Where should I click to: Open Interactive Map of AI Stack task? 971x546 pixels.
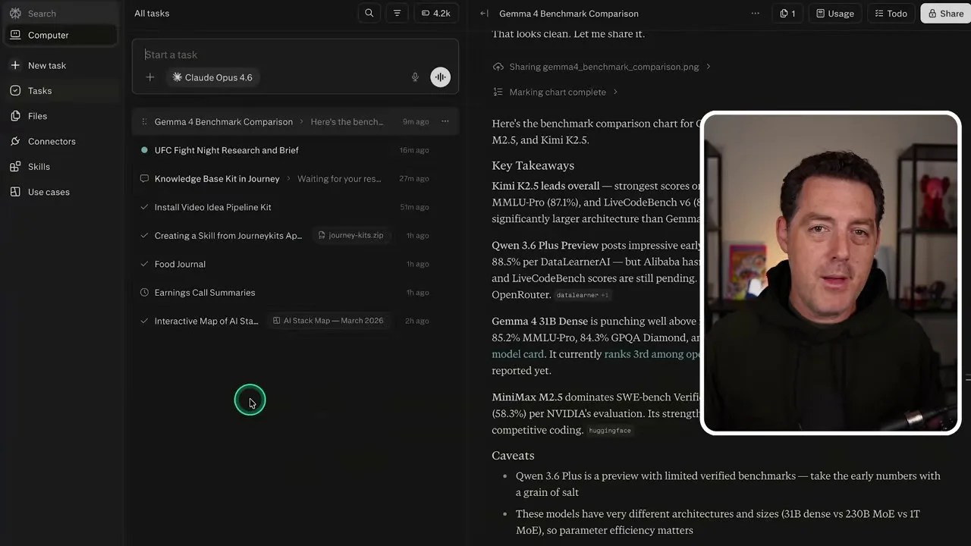[295, 321]
